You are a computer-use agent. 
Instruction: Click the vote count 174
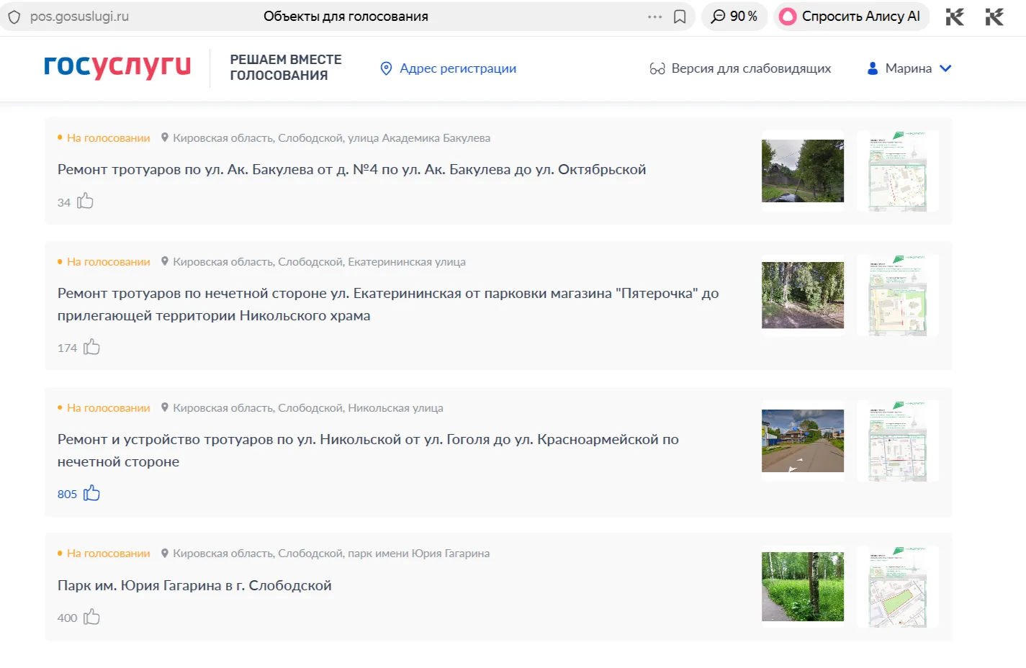67,348
